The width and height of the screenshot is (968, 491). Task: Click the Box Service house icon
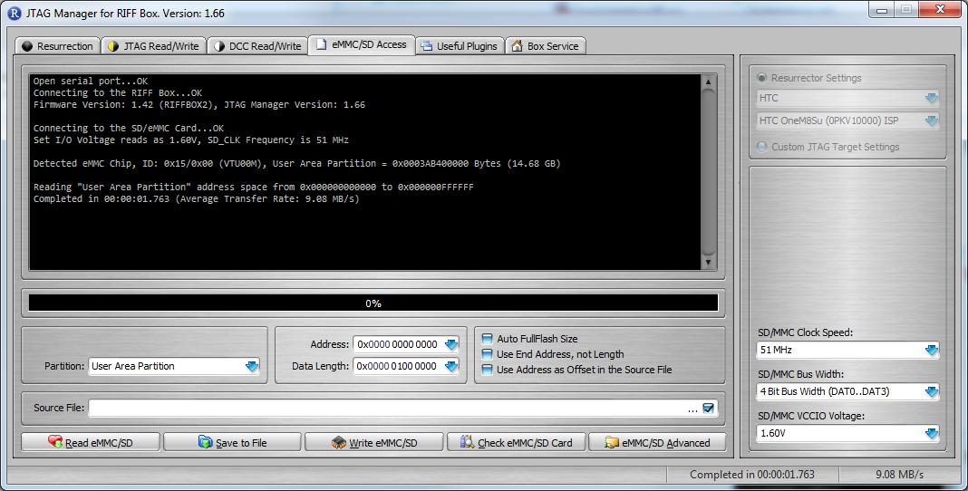click(x=517, y=46)
